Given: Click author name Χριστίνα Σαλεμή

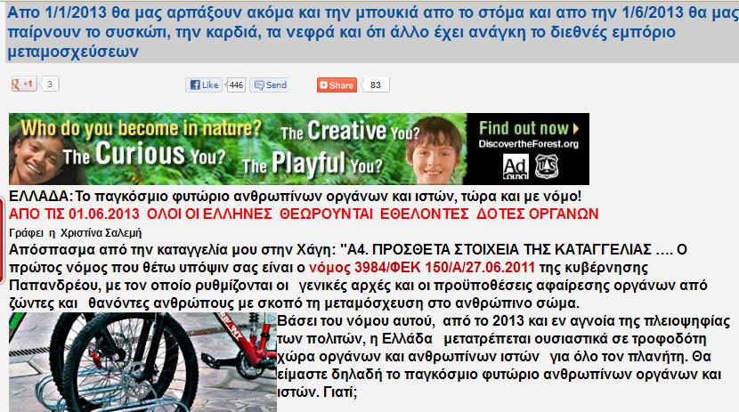Looking at the screenshot, I should [101, 233].
